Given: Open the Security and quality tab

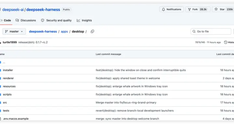Looking at the screenshot, I should (56, 20).
